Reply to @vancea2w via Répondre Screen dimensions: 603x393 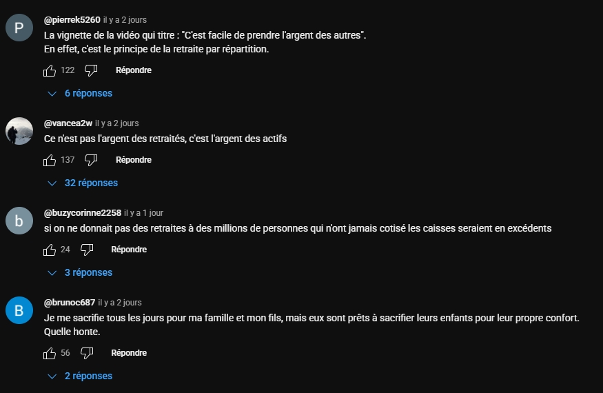click(134, 160)
